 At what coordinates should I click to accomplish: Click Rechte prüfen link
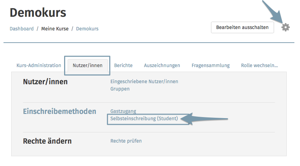click(x=126, y=141)
